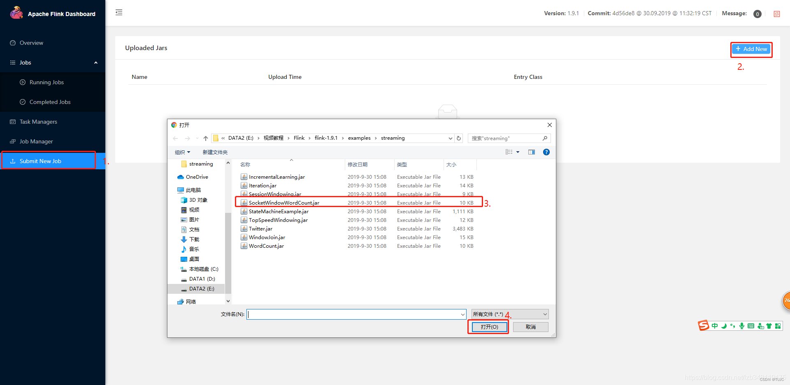Open the message count badge
This screenshot has height=385, width=790.
tap(757, 14)
